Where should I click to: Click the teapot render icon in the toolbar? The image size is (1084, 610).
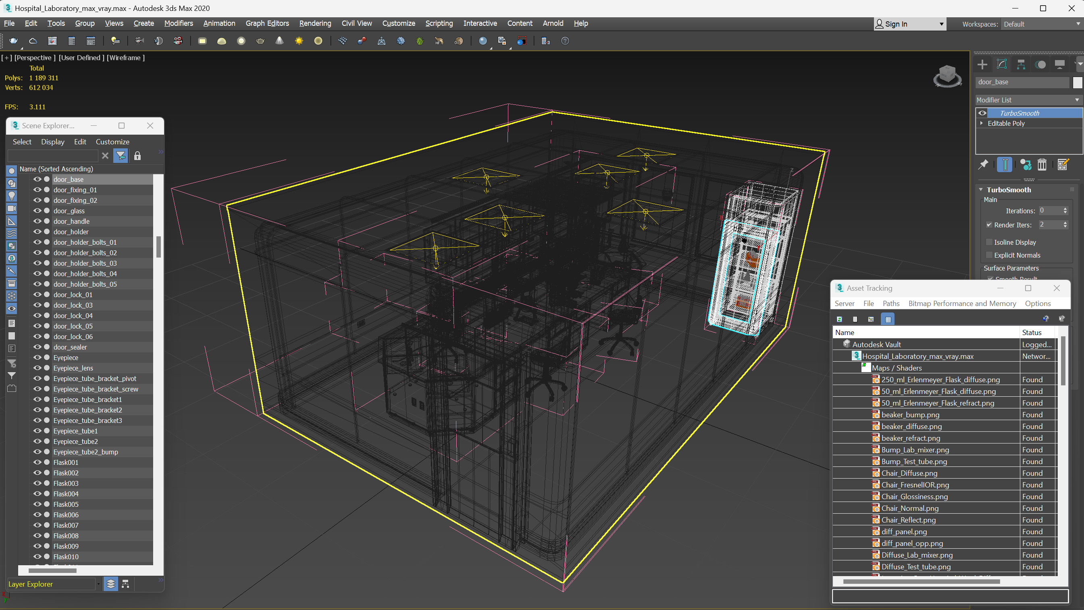click(13, 41)
